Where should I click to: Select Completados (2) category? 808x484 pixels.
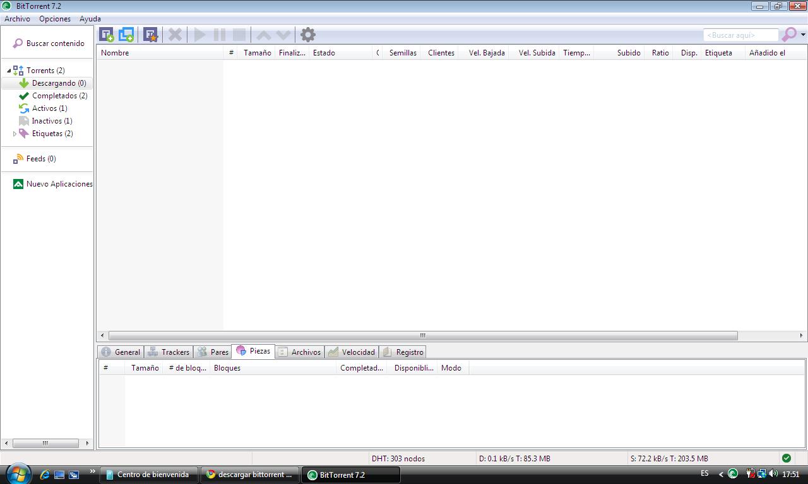pyautogui.click(x=53, y=96)
